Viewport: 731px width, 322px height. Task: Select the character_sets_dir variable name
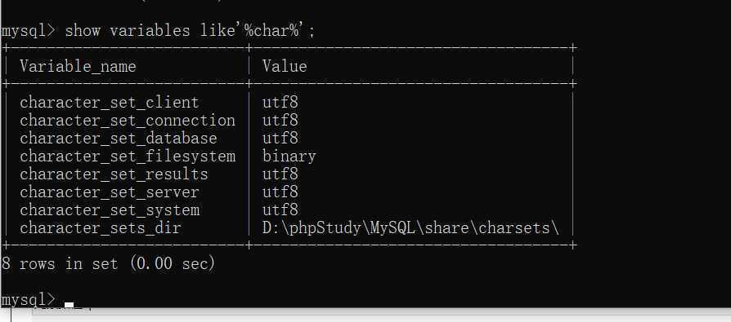[x=101, y=228]
